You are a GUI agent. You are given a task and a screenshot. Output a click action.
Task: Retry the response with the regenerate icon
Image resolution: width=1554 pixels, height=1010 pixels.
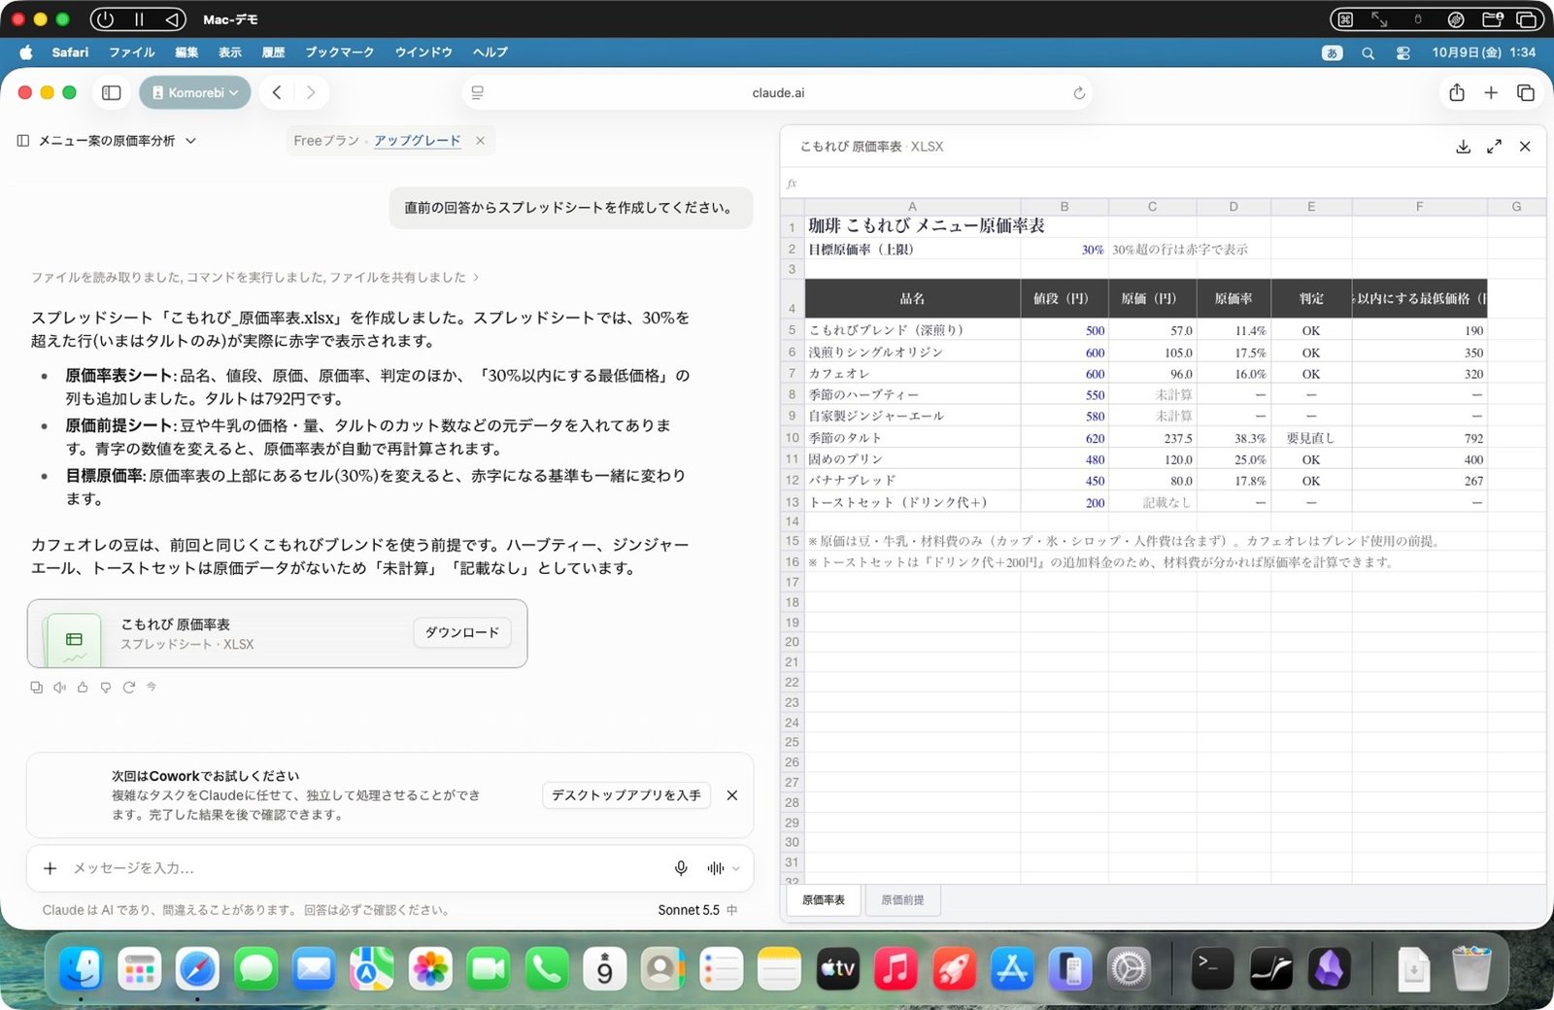coord(128,687)
